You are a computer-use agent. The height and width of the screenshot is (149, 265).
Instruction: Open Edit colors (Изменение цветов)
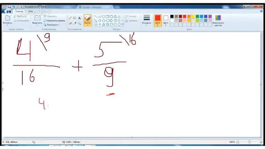tap(218, 20)
